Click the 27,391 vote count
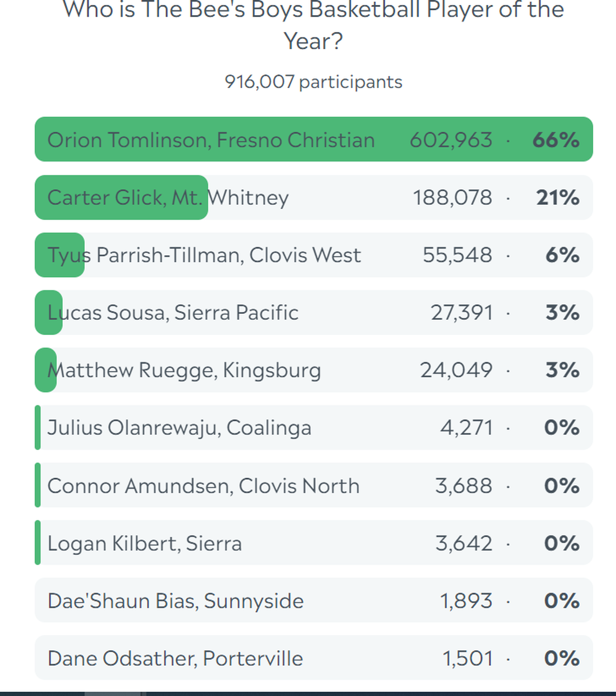Screen dimensions: 616x696 (x=462, y=313)
